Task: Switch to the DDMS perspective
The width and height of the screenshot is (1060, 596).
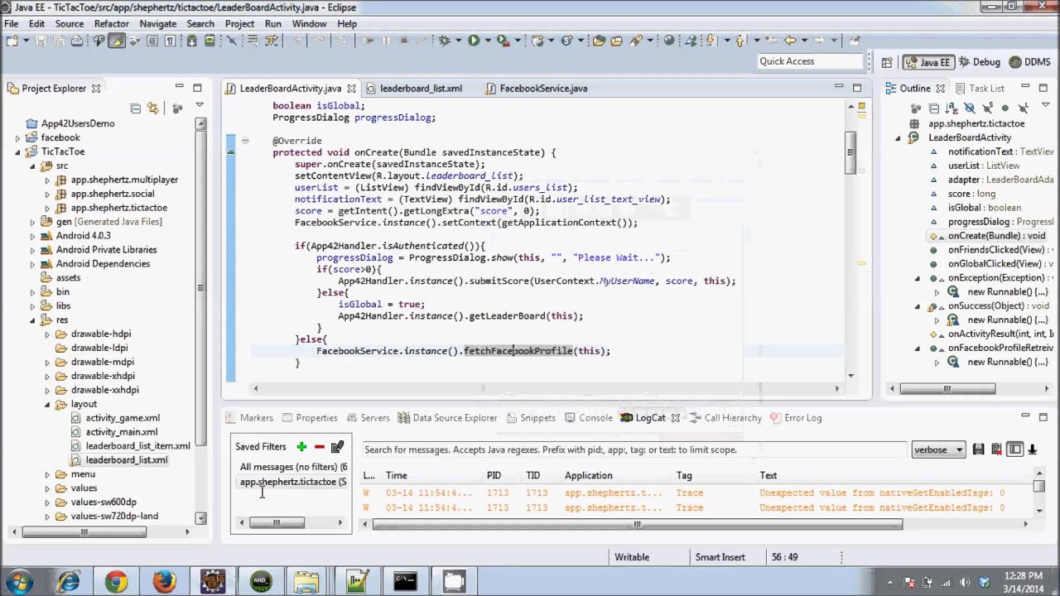Action: 1029,62
